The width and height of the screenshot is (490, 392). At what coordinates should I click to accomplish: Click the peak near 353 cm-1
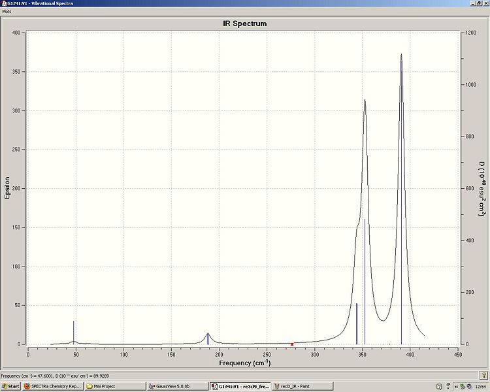pos(365,101)
